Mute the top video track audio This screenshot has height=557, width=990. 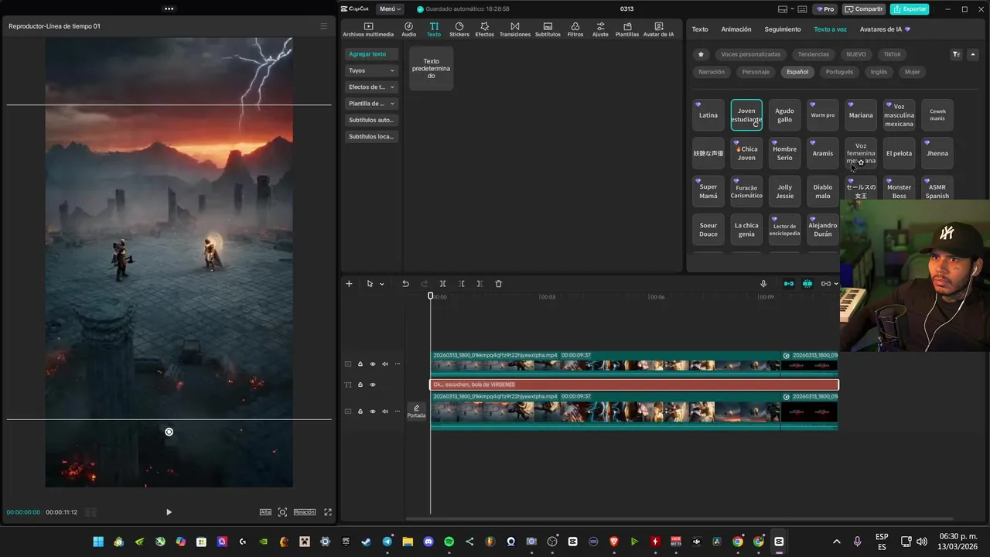point(384,364)
